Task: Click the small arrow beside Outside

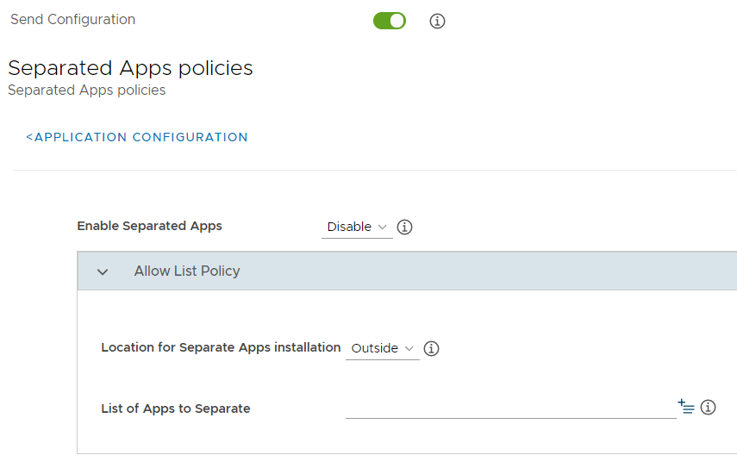Action: pos(409,348)
